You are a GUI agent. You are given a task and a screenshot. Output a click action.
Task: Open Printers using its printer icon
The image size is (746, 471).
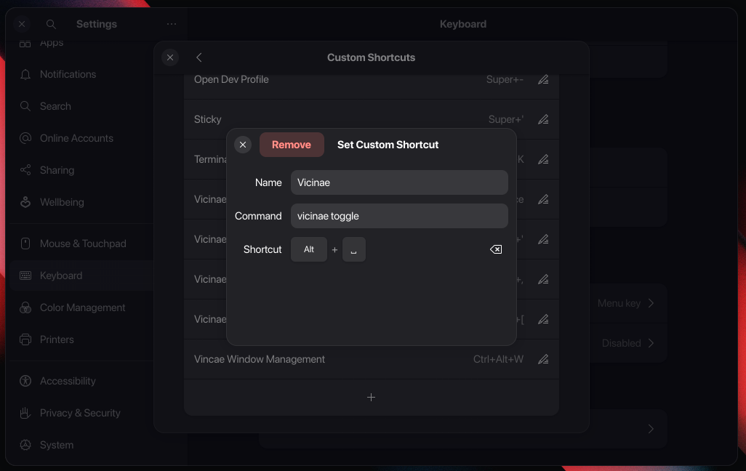[25, 339]
